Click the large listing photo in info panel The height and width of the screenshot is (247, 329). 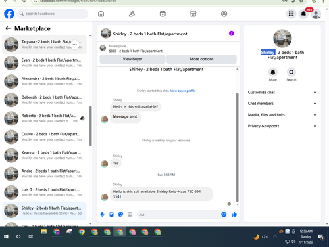(x=282, y=38)
